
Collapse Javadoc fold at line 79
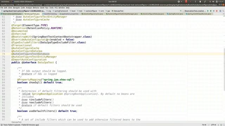(x=11, y=68)
